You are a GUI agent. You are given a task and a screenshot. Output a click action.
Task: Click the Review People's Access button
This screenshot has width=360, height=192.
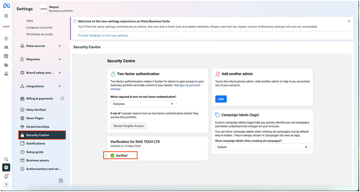[129, 126]
